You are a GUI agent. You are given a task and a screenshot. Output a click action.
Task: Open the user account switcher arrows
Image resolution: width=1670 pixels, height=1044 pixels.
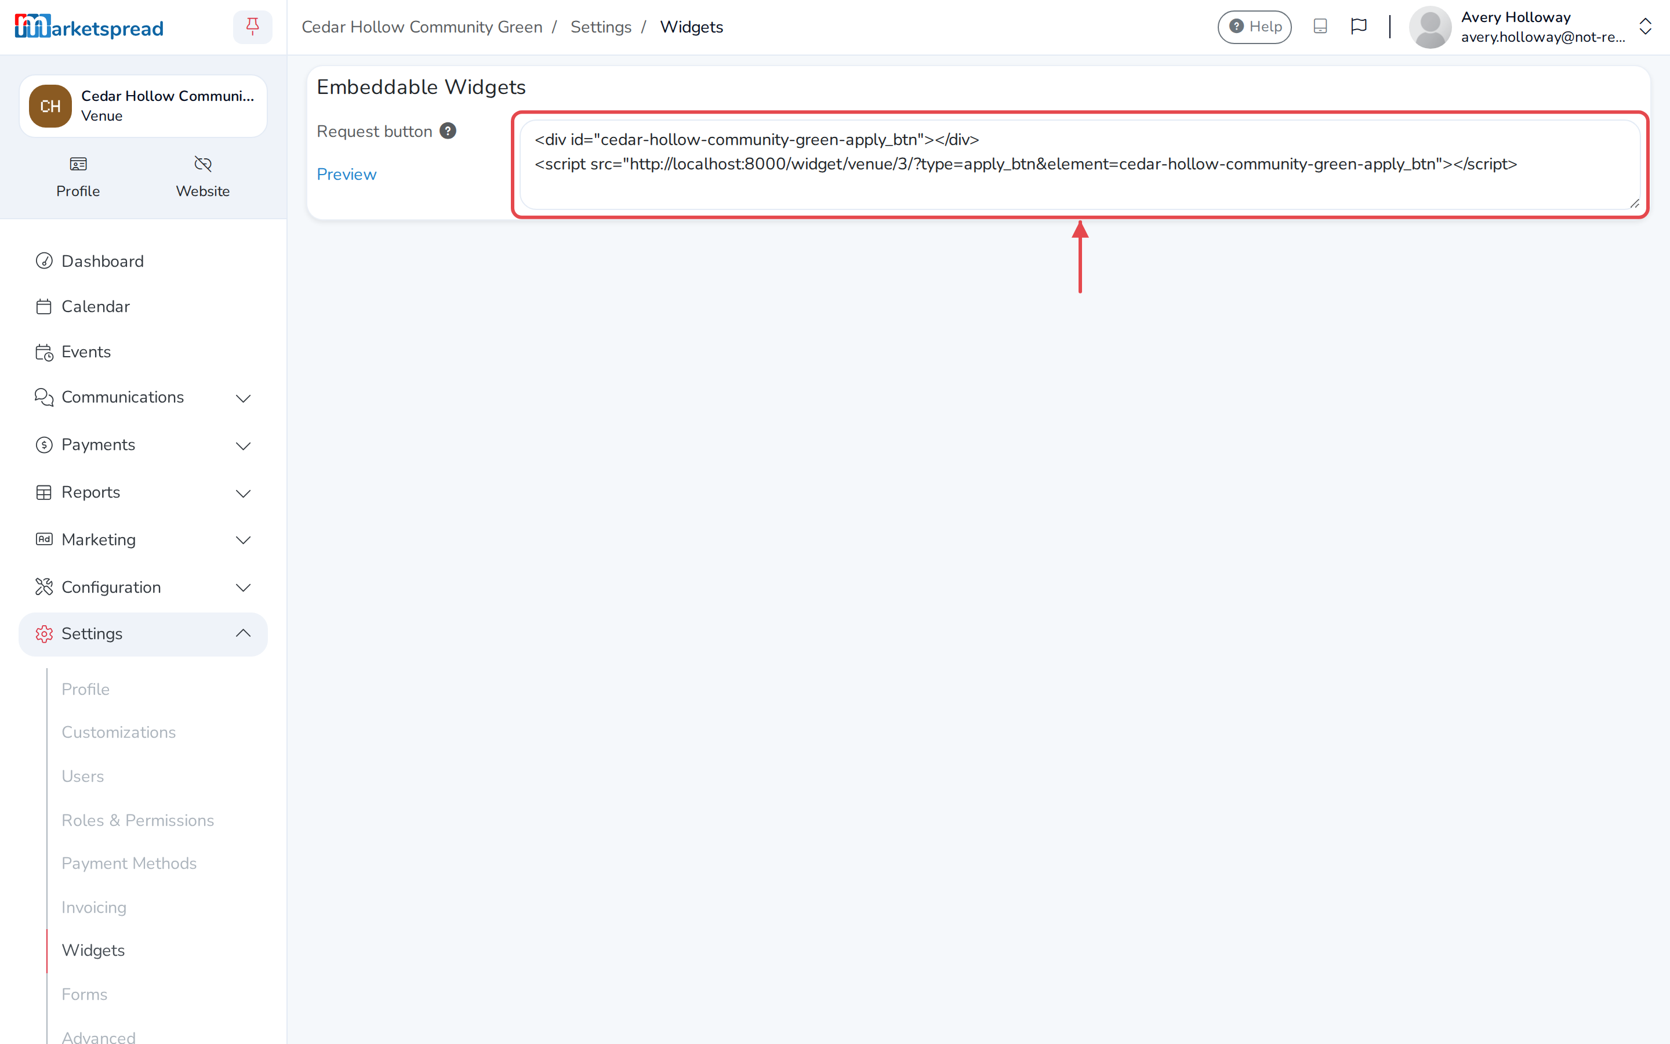[1645, 27]
